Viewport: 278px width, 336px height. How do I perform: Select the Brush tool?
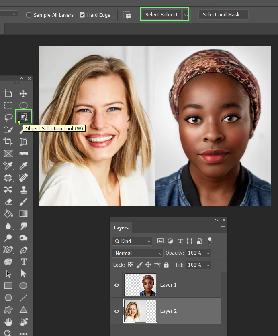23,202
